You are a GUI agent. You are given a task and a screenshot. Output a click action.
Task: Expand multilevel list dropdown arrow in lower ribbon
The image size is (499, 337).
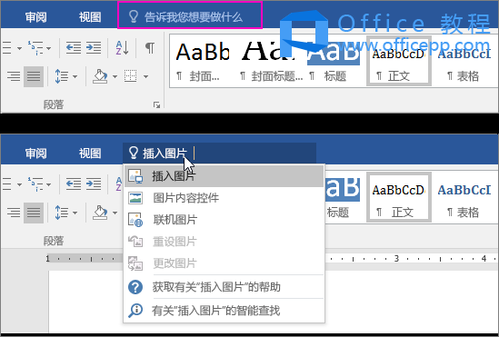point(49,184)
